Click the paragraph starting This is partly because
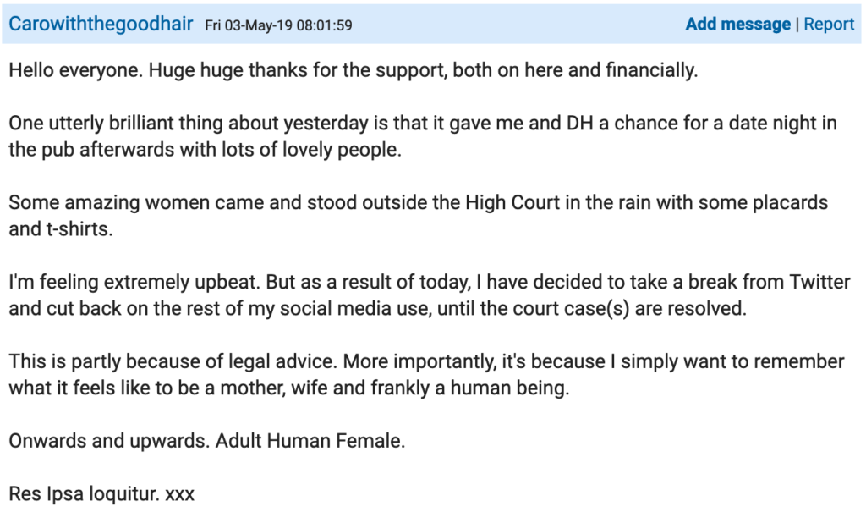866x523 pixels. coord(426,375)
